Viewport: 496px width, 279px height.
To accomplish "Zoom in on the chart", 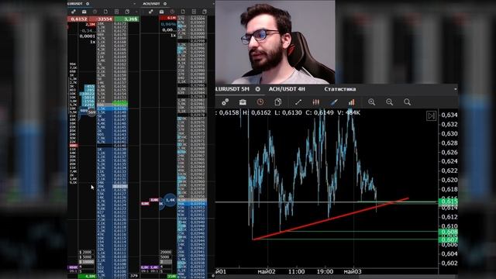I will pos(372,102).
